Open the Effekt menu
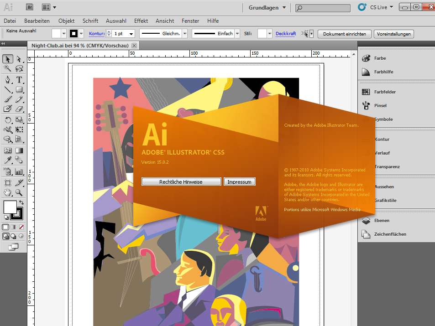Screen dimensions: 435x326 [141, 21]
